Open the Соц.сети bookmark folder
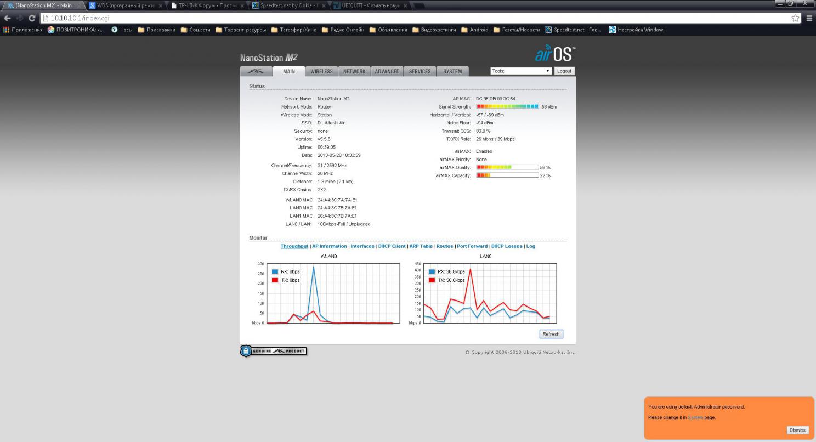 (x=196, y=30)
